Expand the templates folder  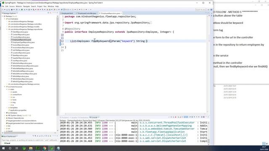coord(7,108)
